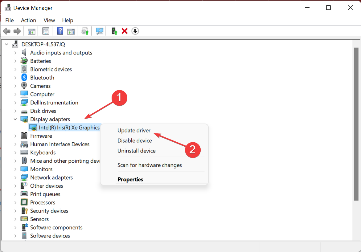Click the Batteries category icon
Viewport: 361px width, 252px height.
pyautogui.click(x=24, y=61)
